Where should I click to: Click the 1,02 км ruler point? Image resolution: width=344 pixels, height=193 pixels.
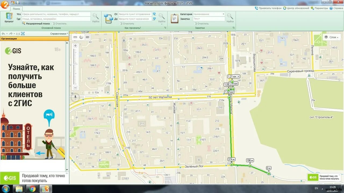tap(229, 97)
